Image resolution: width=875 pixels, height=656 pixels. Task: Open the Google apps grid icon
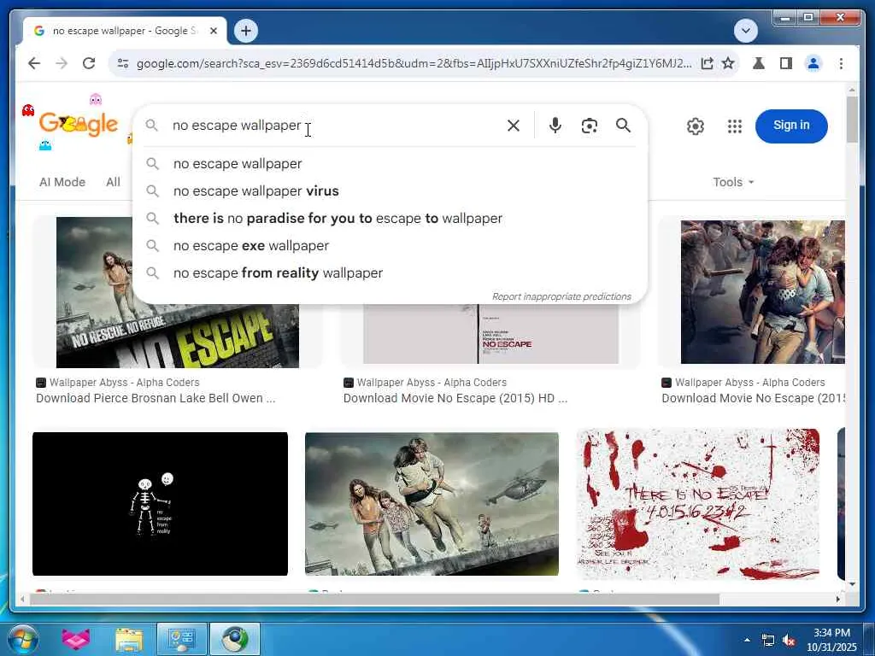pos(735,126)
